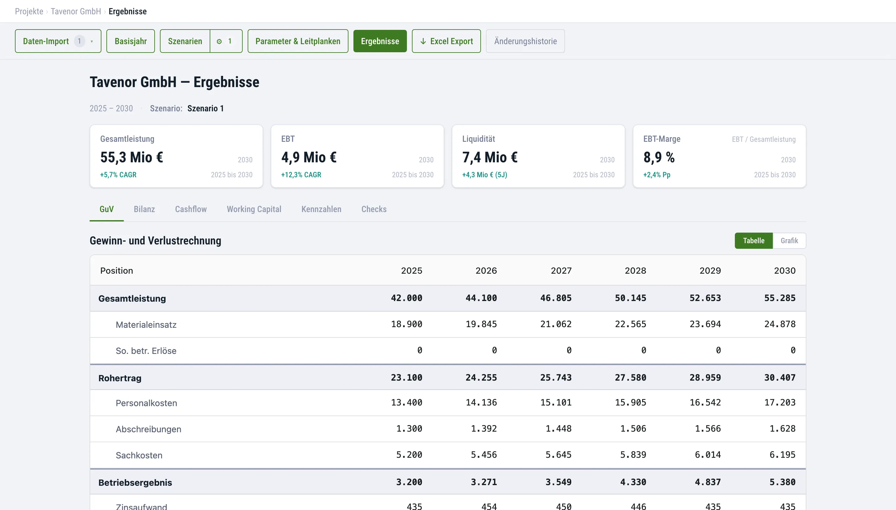Image resolution: width=896 pixels, height=510 pixels.
Task: Click the EBT-Marge KPI card
Action: [x=719, y=156]
